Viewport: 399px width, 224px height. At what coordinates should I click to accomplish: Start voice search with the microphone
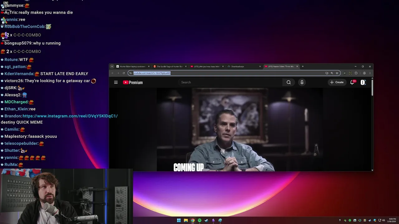(x=302, y=82)
